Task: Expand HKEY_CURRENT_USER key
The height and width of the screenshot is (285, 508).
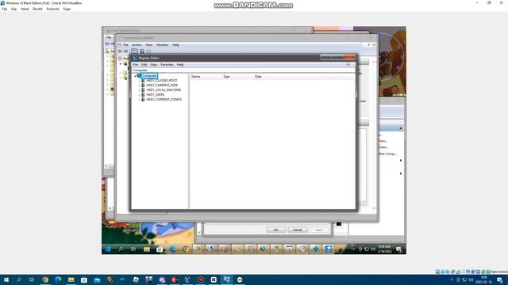Action: [140, 85]
